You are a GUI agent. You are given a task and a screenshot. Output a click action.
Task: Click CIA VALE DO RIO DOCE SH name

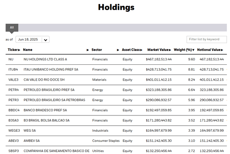pos(44,80)
